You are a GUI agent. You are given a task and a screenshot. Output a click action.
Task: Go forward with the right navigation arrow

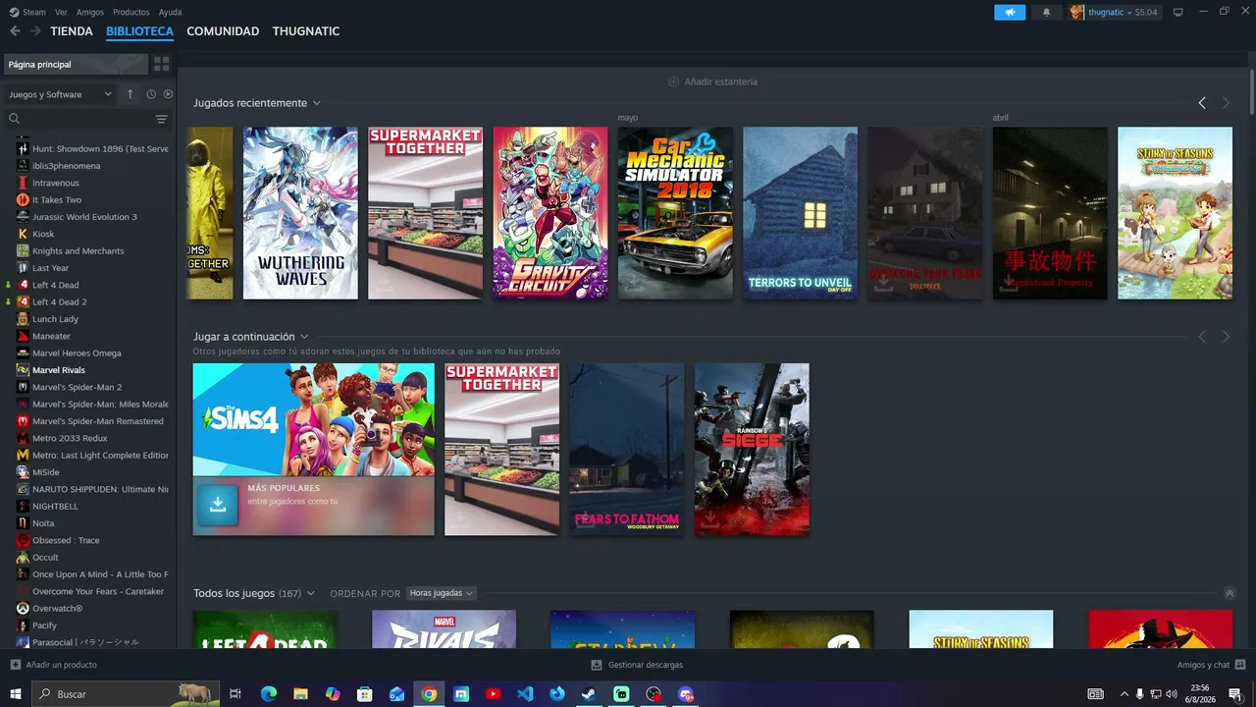point(35,31)
